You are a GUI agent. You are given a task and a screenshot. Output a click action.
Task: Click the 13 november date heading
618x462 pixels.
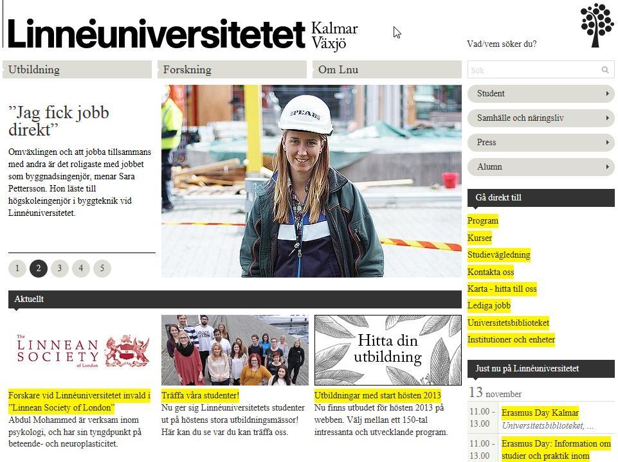click(495, 393)
